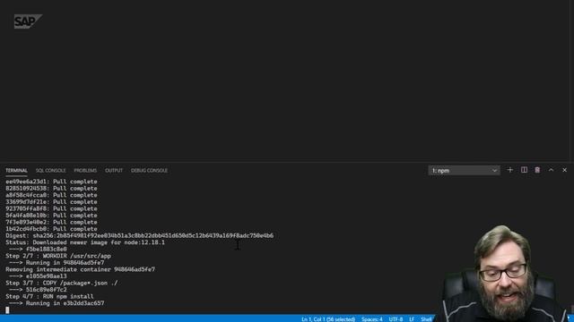Click the 'ee49ee6a23d1: Pull complete' line

click(x=51, y=182)
